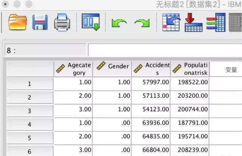242x156 pixels.
Task: Print the data using the printer icon
Action: 62,22
